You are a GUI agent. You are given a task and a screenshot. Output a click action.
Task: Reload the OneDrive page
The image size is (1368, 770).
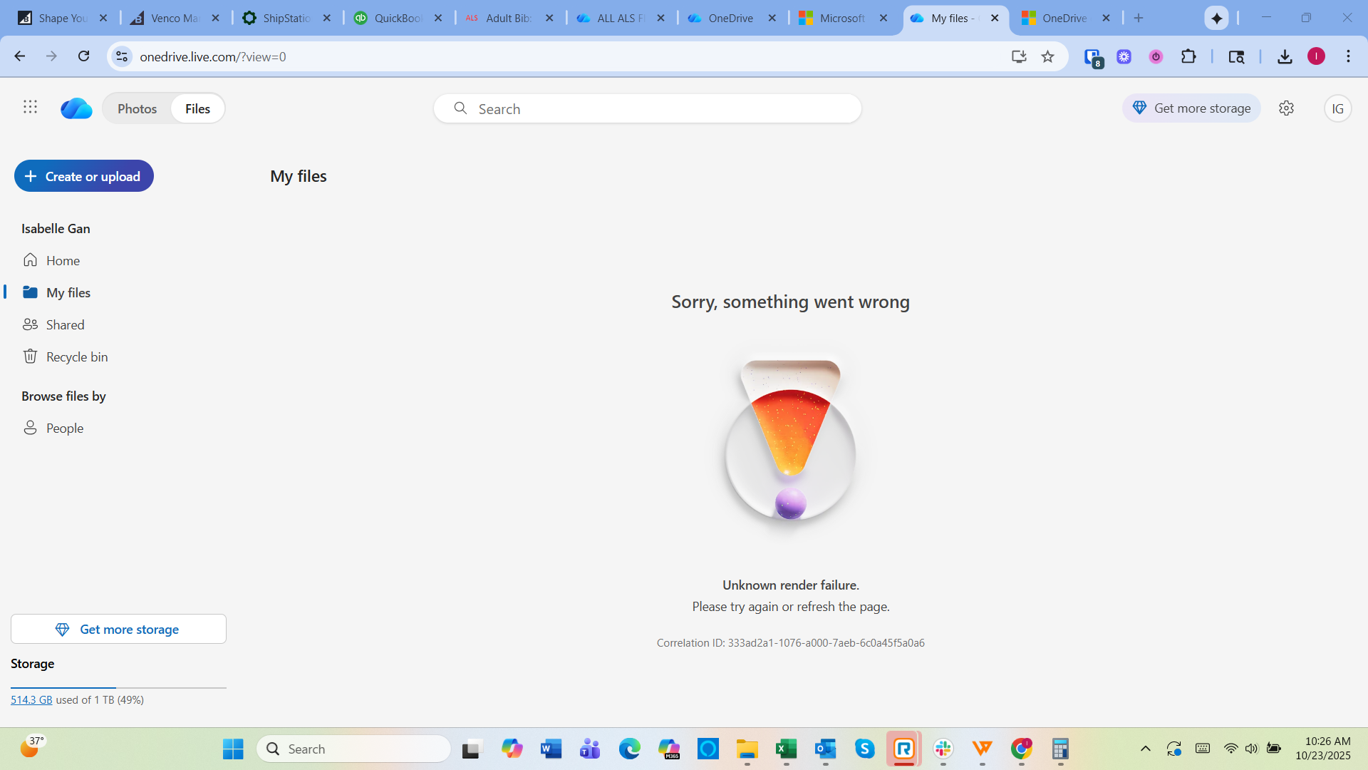click(83, 56)
